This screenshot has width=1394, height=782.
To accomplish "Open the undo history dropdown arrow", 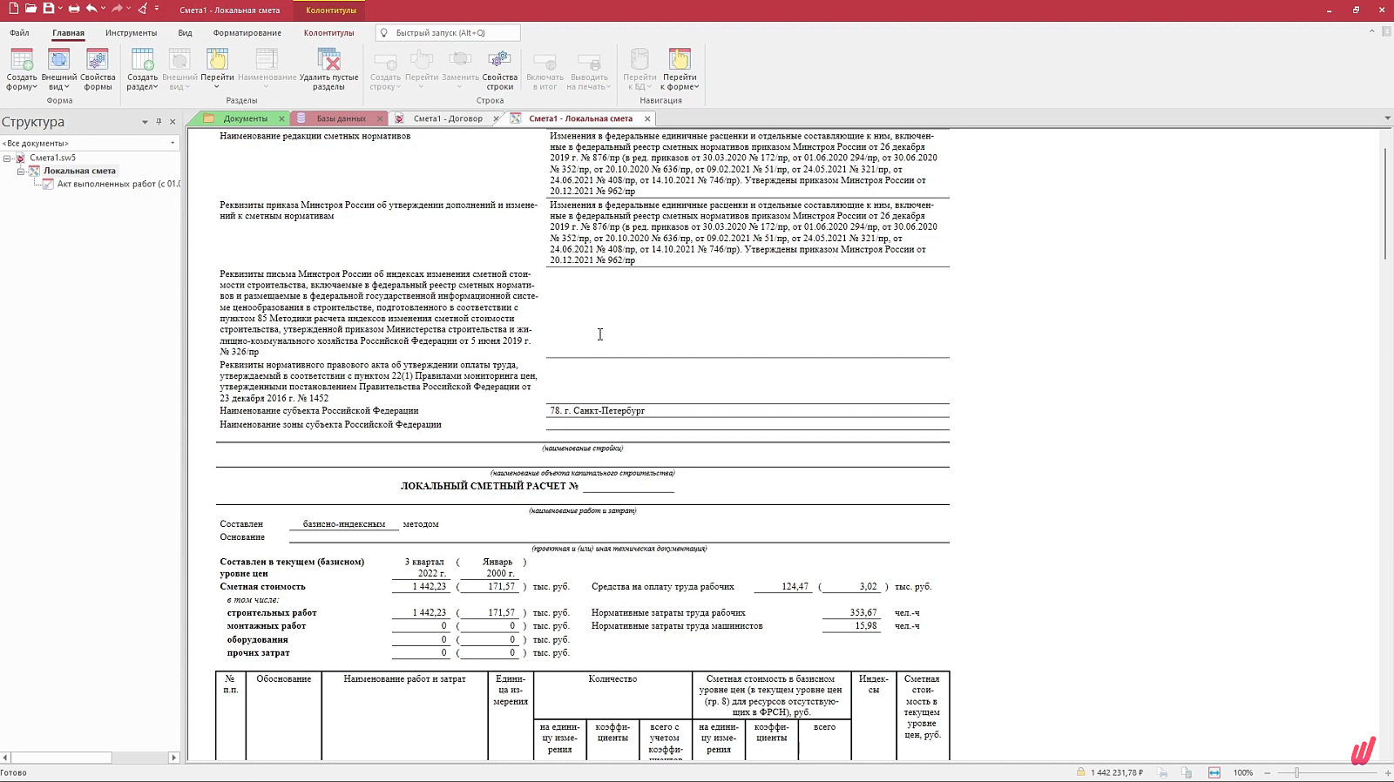I will [103, 9].
